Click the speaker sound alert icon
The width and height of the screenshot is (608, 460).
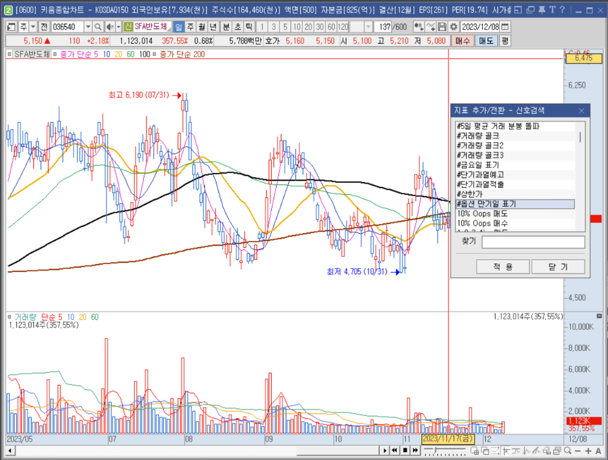point(109,27)
